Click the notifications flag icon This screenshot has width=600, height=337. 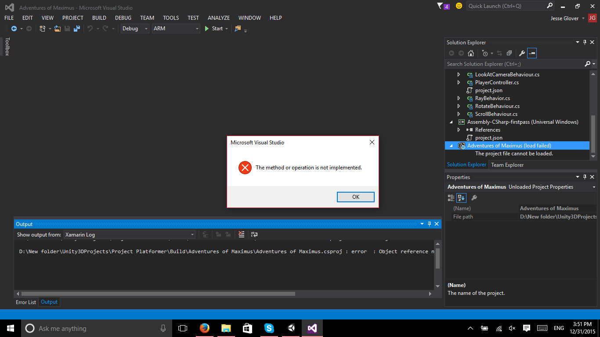443,6
